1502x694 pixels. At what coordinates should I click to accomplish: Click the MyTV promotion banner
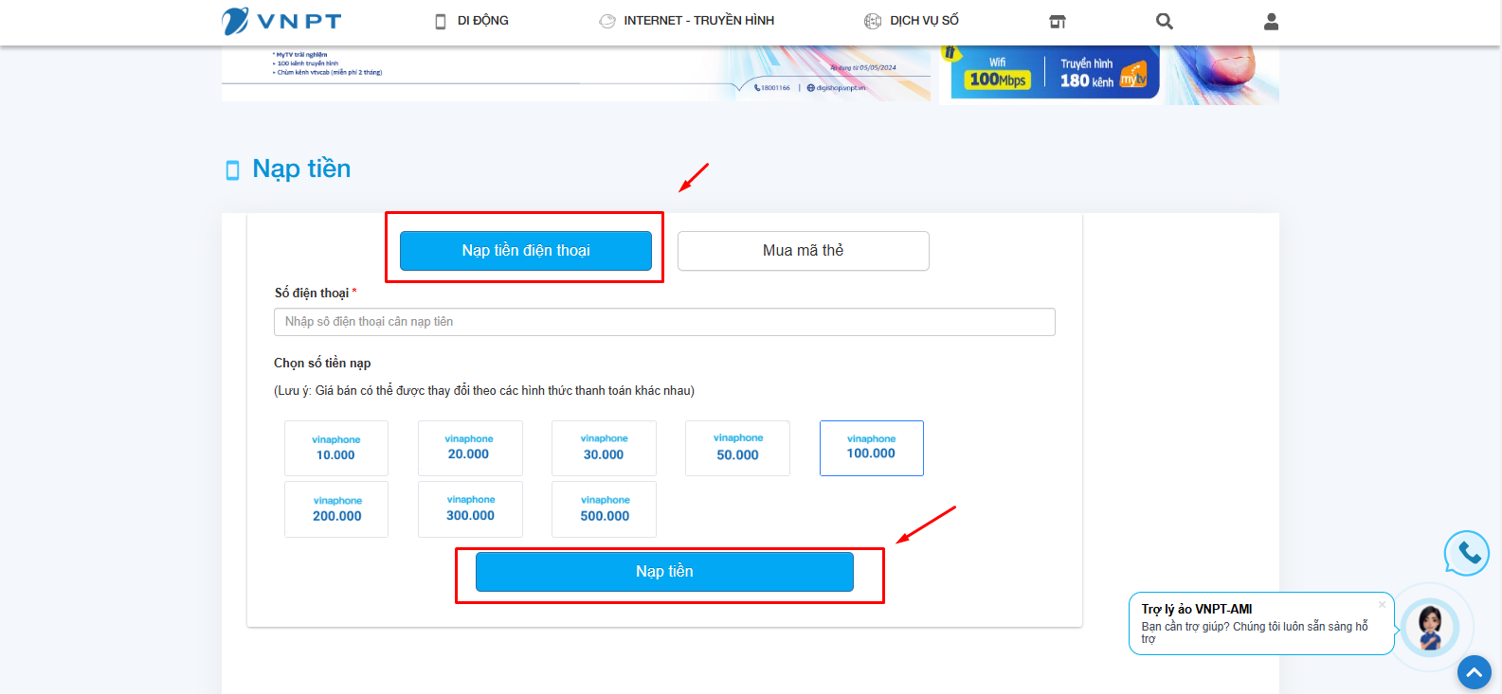tap(576, 73)
